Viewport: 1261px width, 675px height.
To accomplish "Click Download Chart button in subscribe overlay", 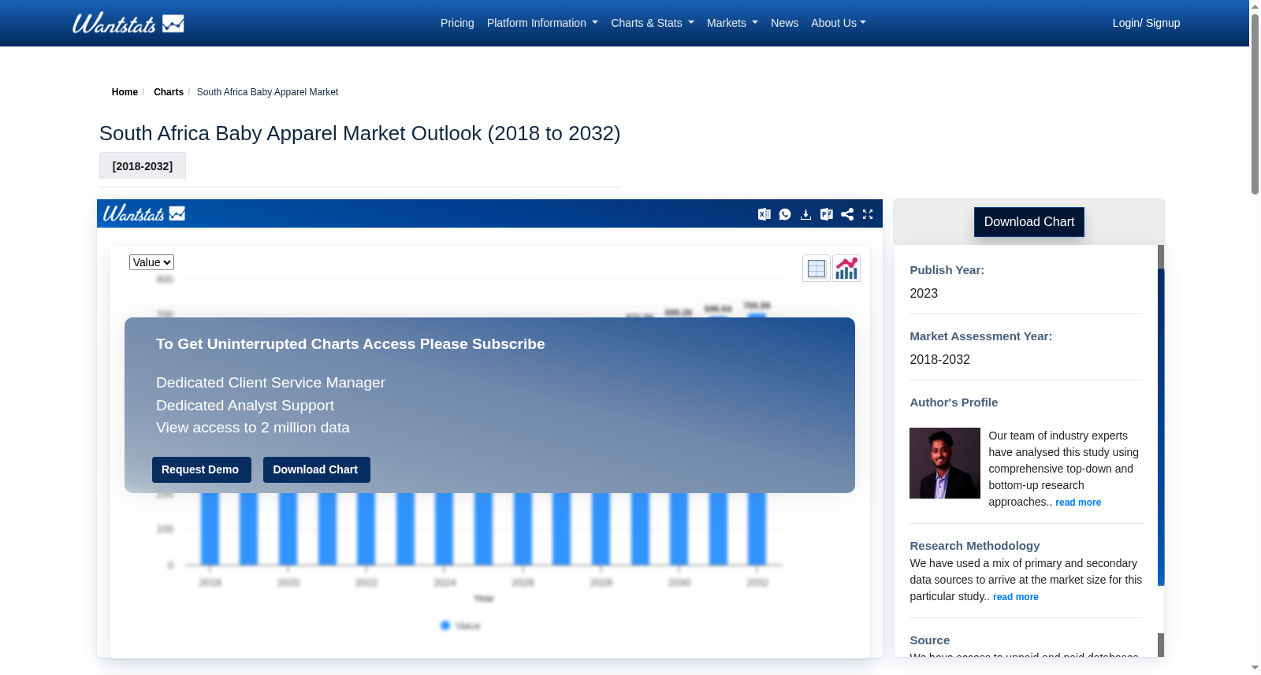I will point(315,469).
